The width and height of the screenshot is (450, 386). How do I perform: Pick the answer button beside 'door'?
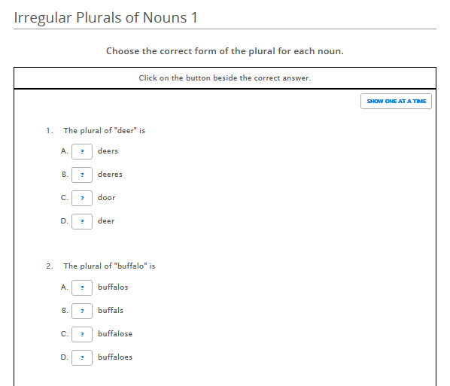(82, 198)
